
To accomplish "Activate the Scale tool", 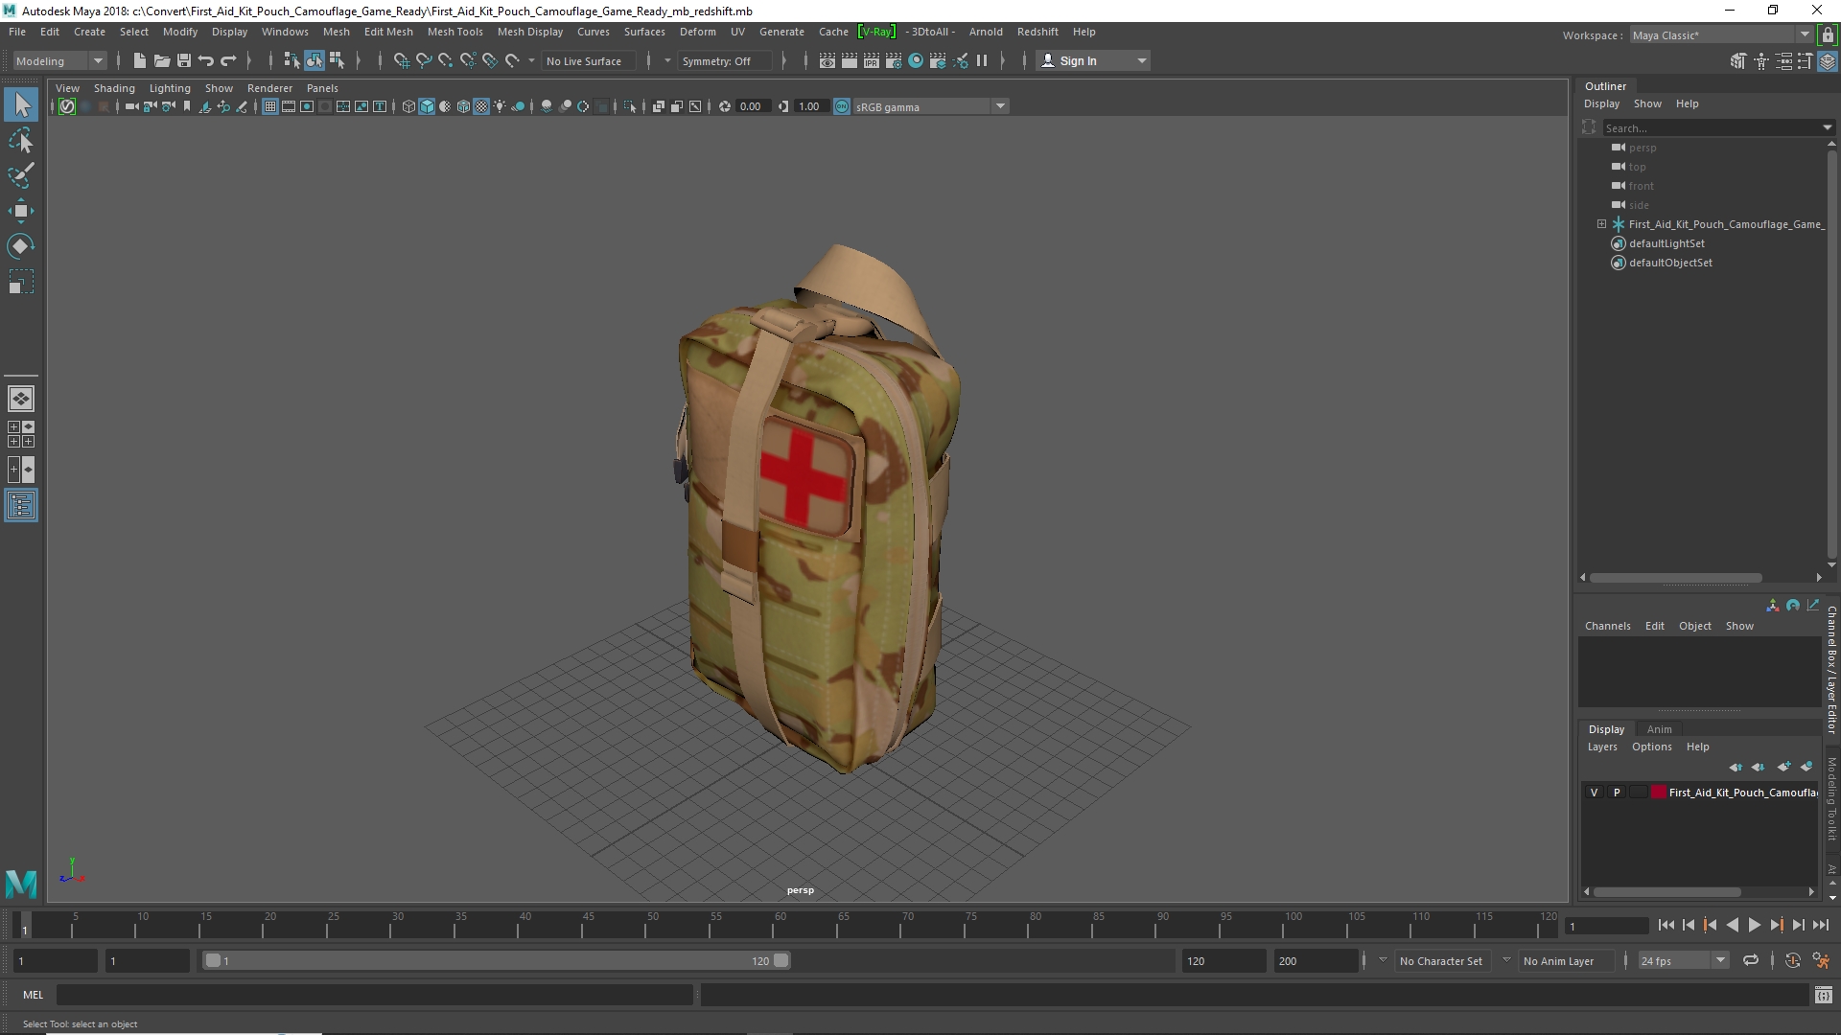I will pos(21,282).
